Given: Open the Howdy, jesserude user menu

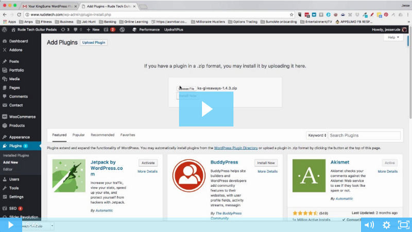Looking at the screenshot, I should (389, 30).
